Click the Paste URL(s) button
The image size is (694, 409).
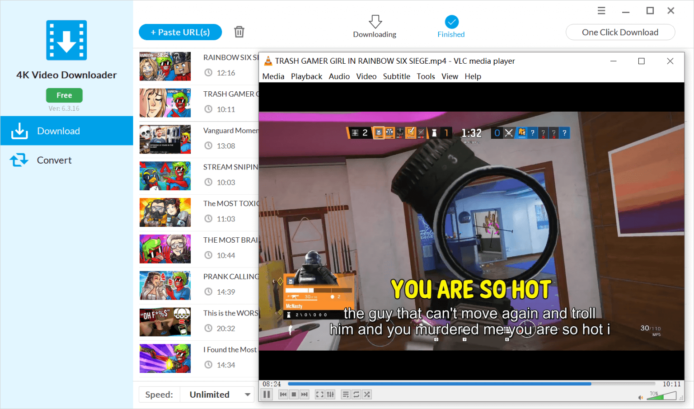(x=180, y=32)
